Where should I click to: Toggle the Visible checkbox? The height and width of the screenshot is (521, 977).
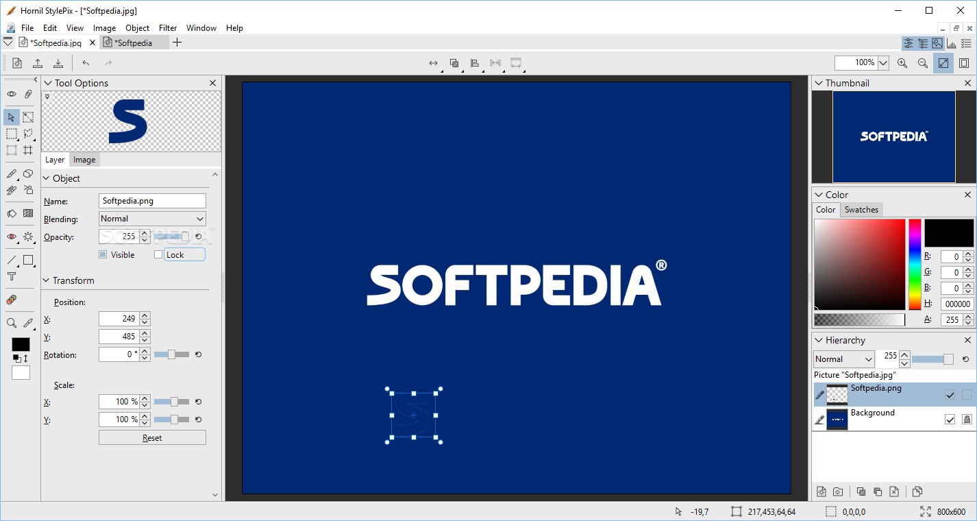103,254
